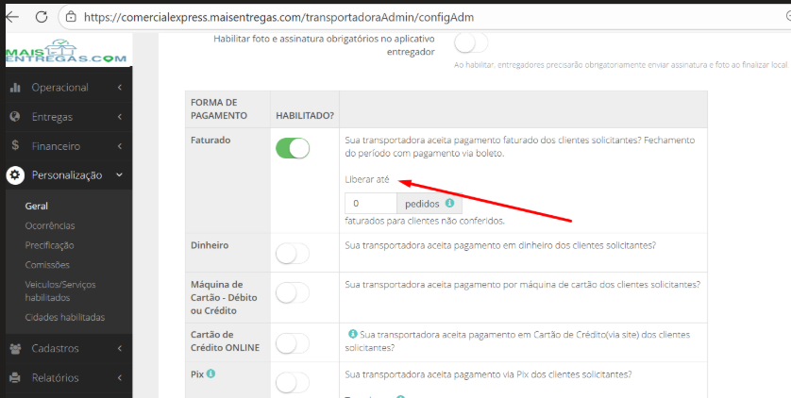The height and width of the screenshot is (398, 791).
Task: Select the Geral submenu item
Action: (36, 206)
